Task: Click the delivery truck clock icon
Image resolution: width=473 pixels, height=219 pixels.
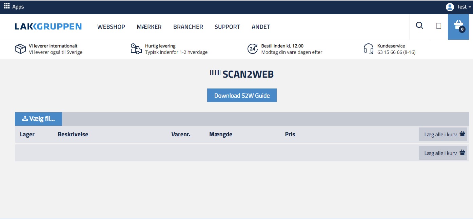Action: [x=136, y=49]
